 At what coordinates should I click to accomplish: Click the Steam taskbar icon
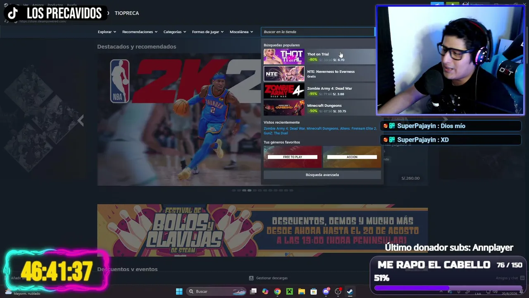pos(350,291)
